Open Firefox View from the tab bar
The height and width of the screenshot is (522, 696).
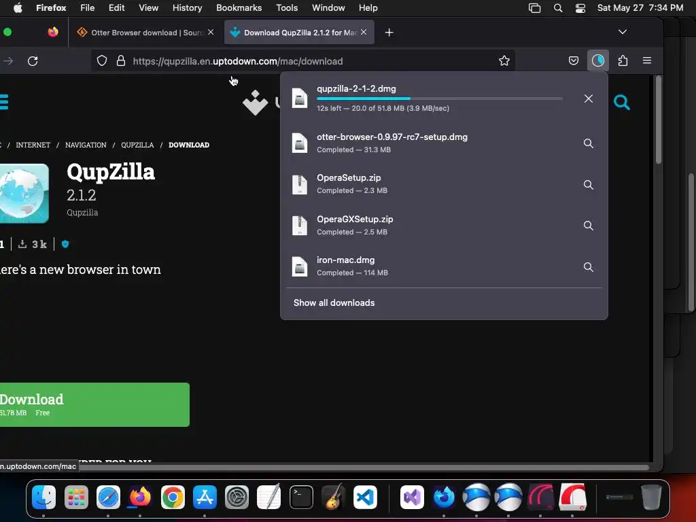[x=53, y=32]
